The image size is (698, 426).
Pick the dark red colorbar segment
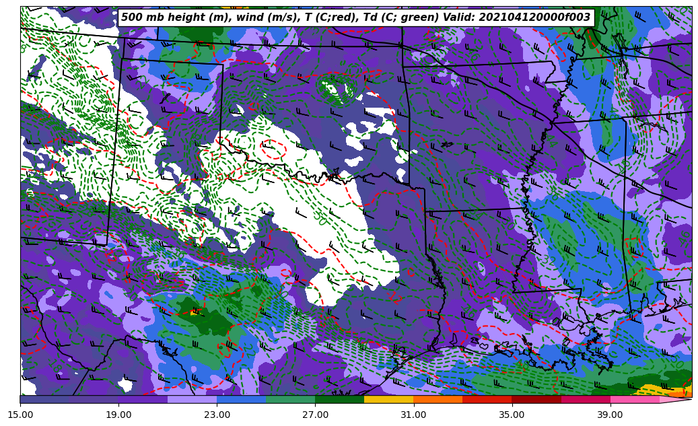tap(536, 399)
